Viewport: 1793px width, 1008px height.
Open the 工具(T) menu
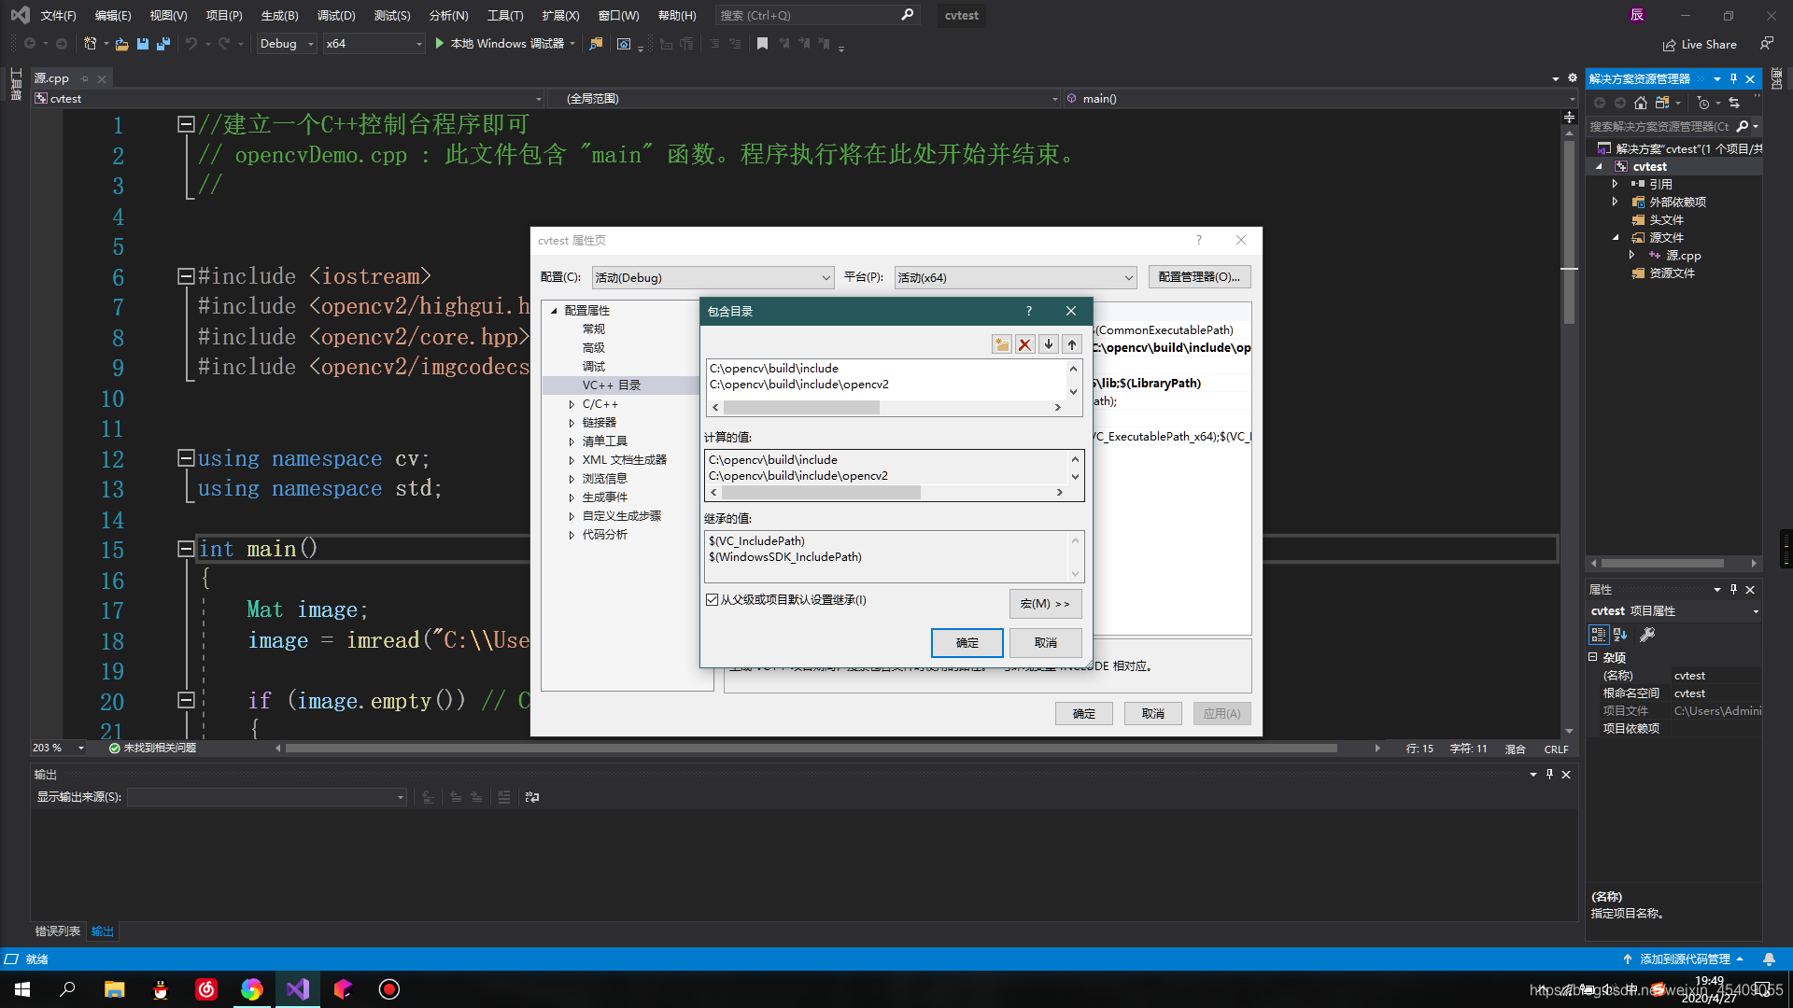(x=505, y=15)
